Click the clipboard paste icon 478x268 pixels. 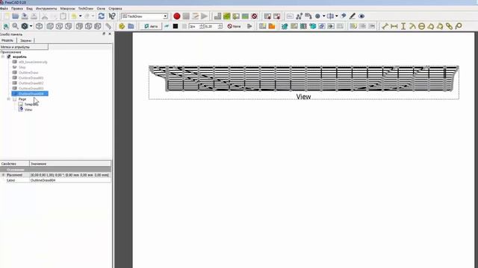point(63,16)
